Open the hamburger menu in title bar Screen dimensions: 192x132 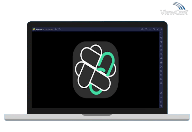(146, 29)
